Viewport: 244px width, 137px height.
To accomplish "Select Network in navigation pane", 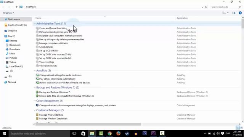I will tap(12, 82).
